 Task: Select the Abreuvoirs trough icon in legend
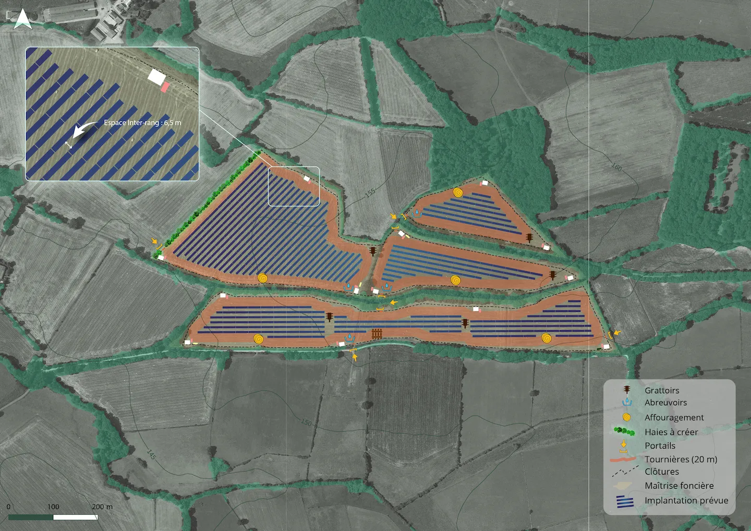click(627, 403)
